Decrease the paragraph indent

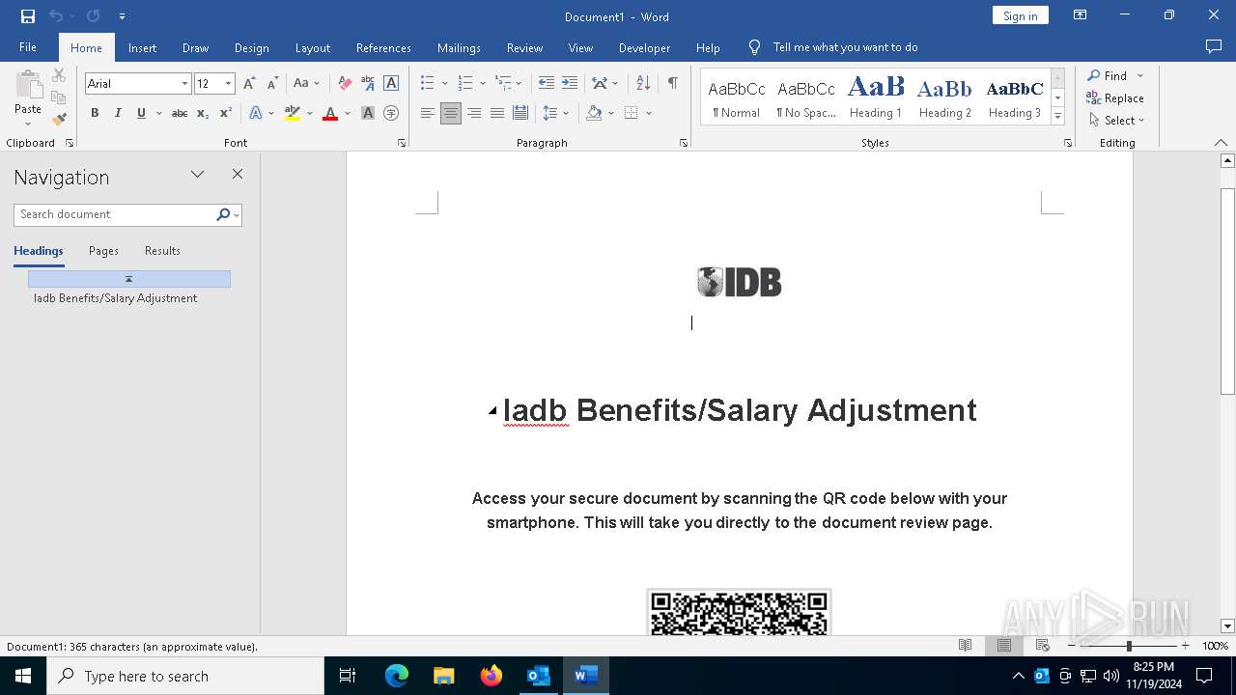tap(547, 84)
